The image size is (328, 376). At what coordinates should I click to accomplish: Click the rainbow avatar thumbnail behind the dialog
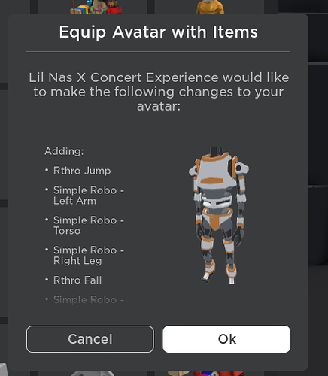click(x=96, y=7)
